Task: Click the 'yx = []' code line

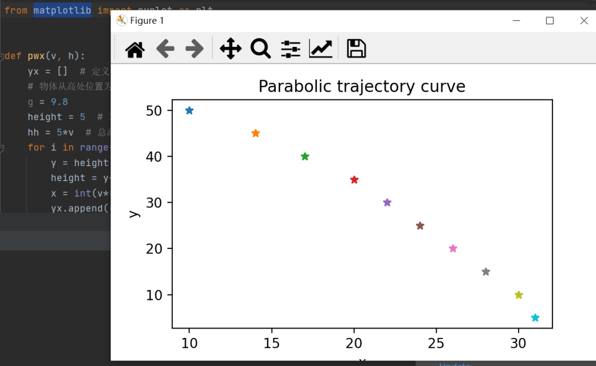Action: [x=47, y=71]
